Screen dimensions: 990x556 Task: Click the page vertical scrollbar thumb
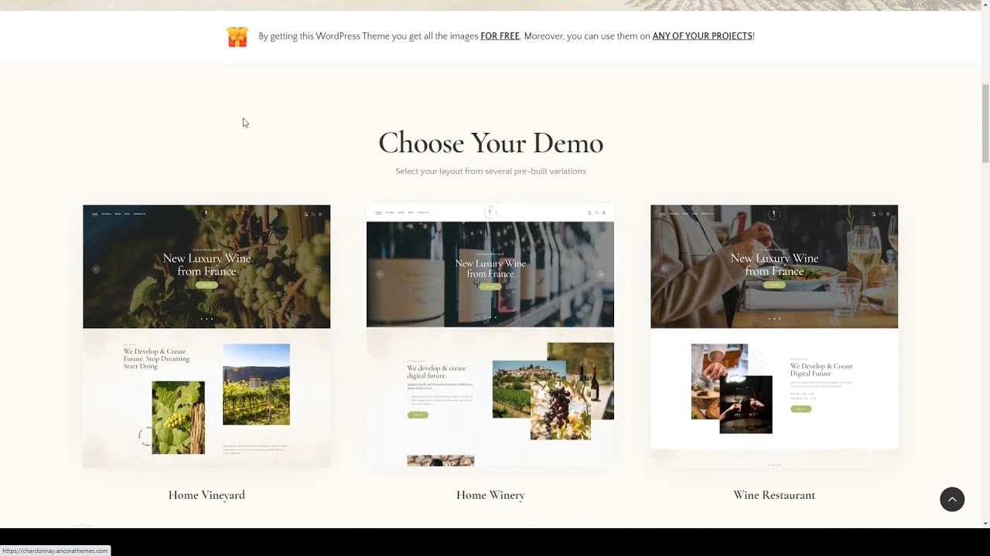point(985,124)
